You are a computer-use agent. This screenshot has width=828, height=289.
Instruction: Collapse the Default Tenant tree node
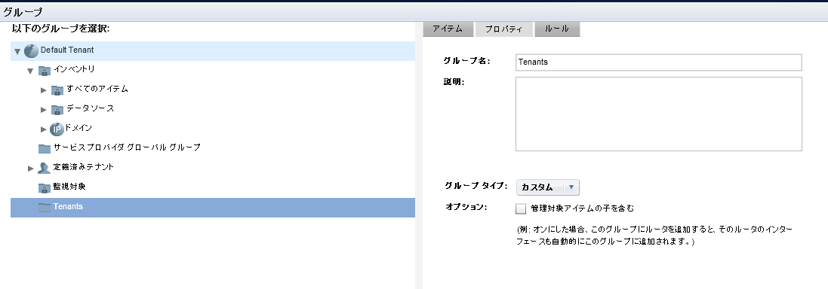click(x=17, y=52)
